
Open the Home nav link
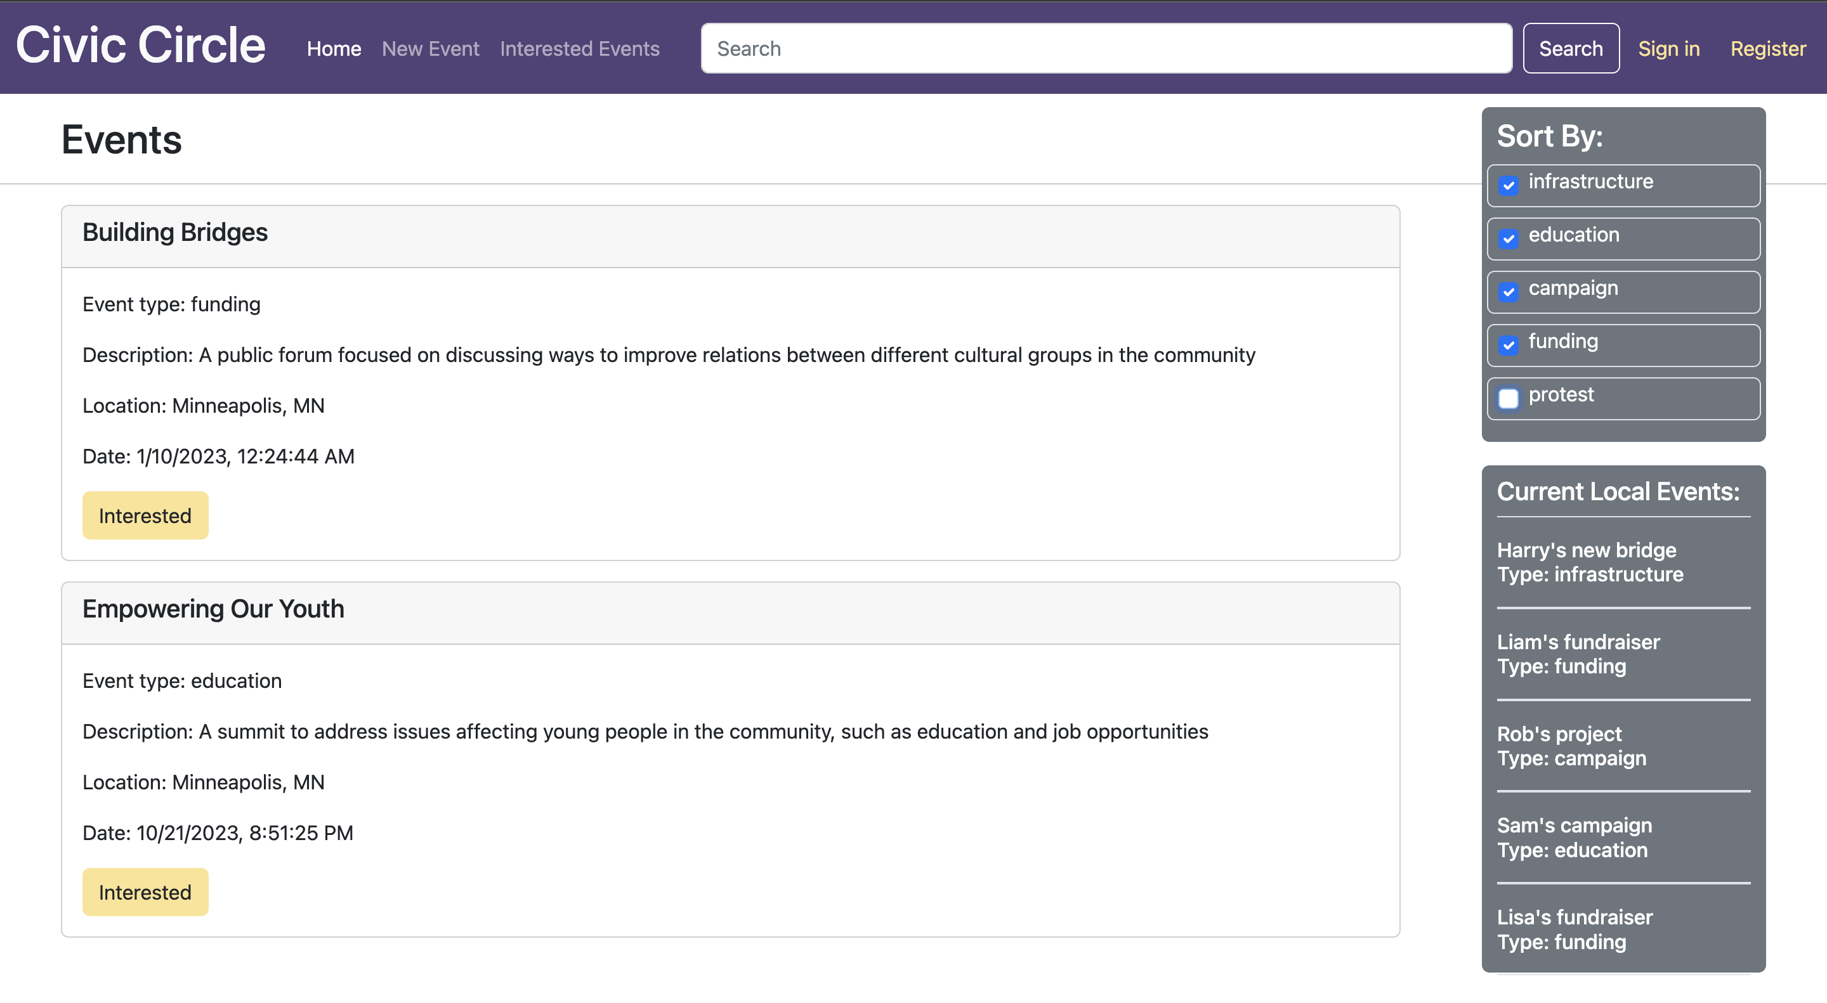(x=334, y=48)
